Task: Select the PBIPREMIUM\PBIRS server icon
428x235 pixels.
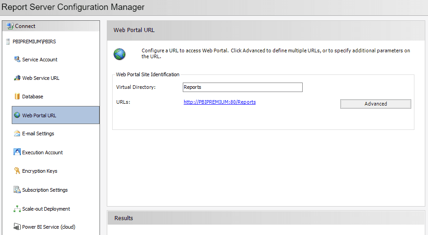Action: tap(8, 41)
